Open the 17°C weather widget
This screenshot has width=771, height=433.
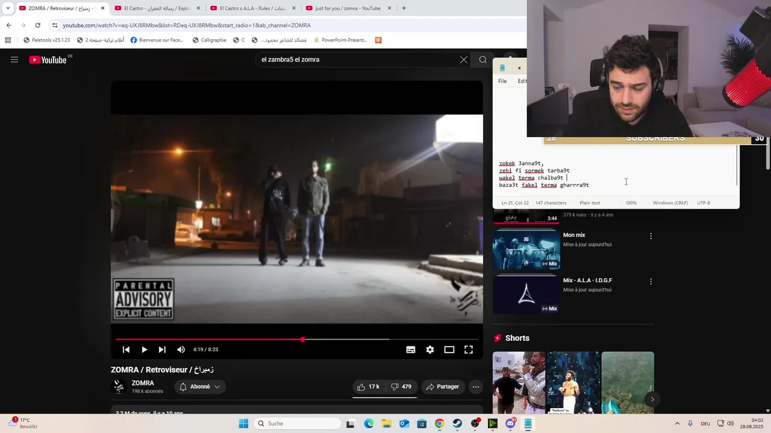coord(24,423)
